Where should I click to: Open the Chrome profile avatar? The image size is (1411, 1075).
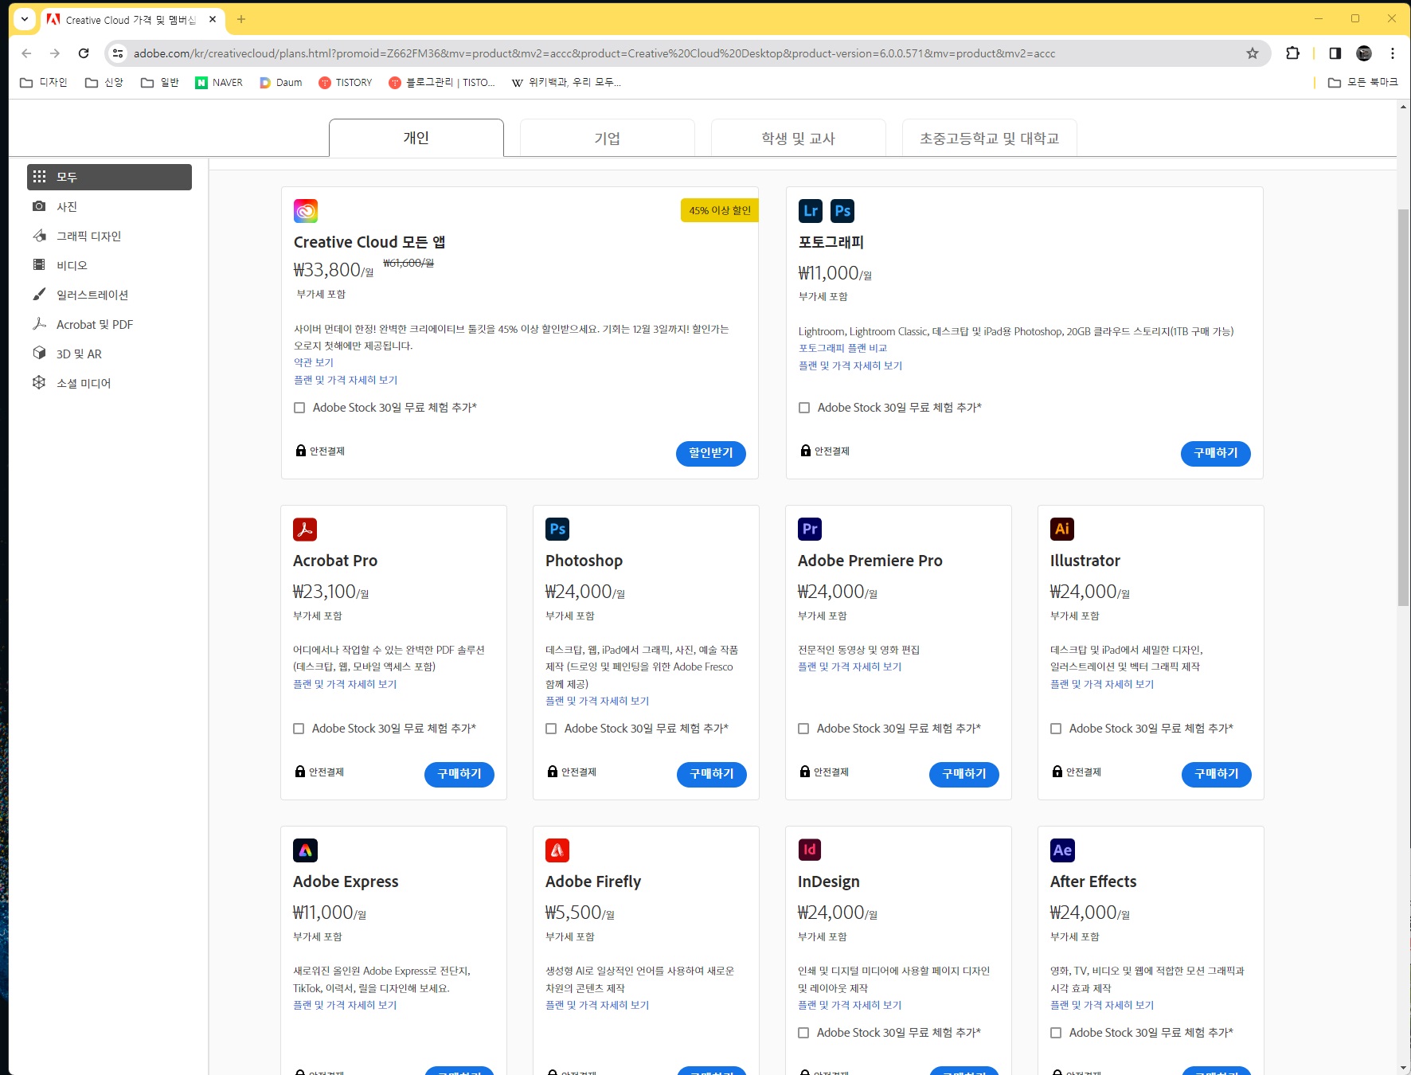1364,53
